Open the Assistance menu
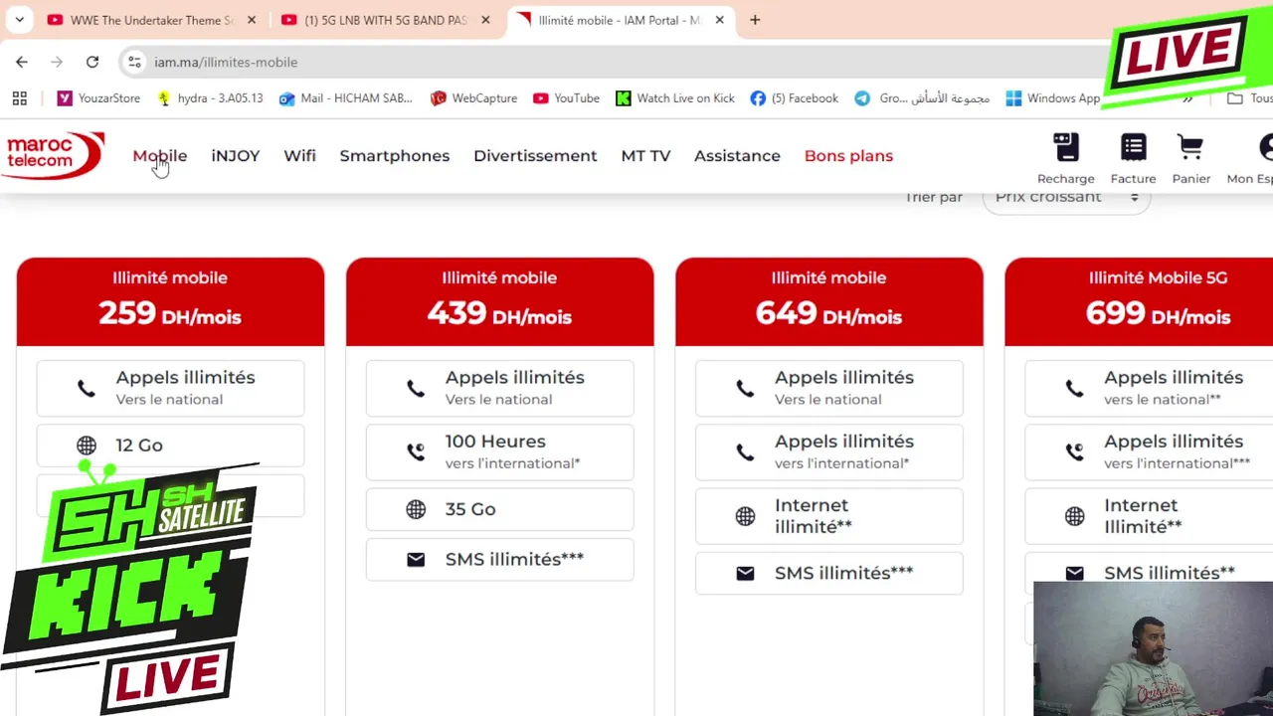Viewport: 1273px width, 716px height. tap(737, 156)
